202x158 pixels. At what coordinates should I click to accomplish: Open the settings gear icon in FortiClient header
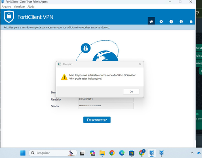(x=161, y=21)
